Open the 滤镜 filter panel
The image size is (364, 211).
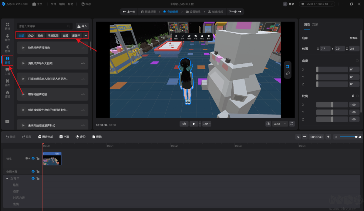[7, 94]
